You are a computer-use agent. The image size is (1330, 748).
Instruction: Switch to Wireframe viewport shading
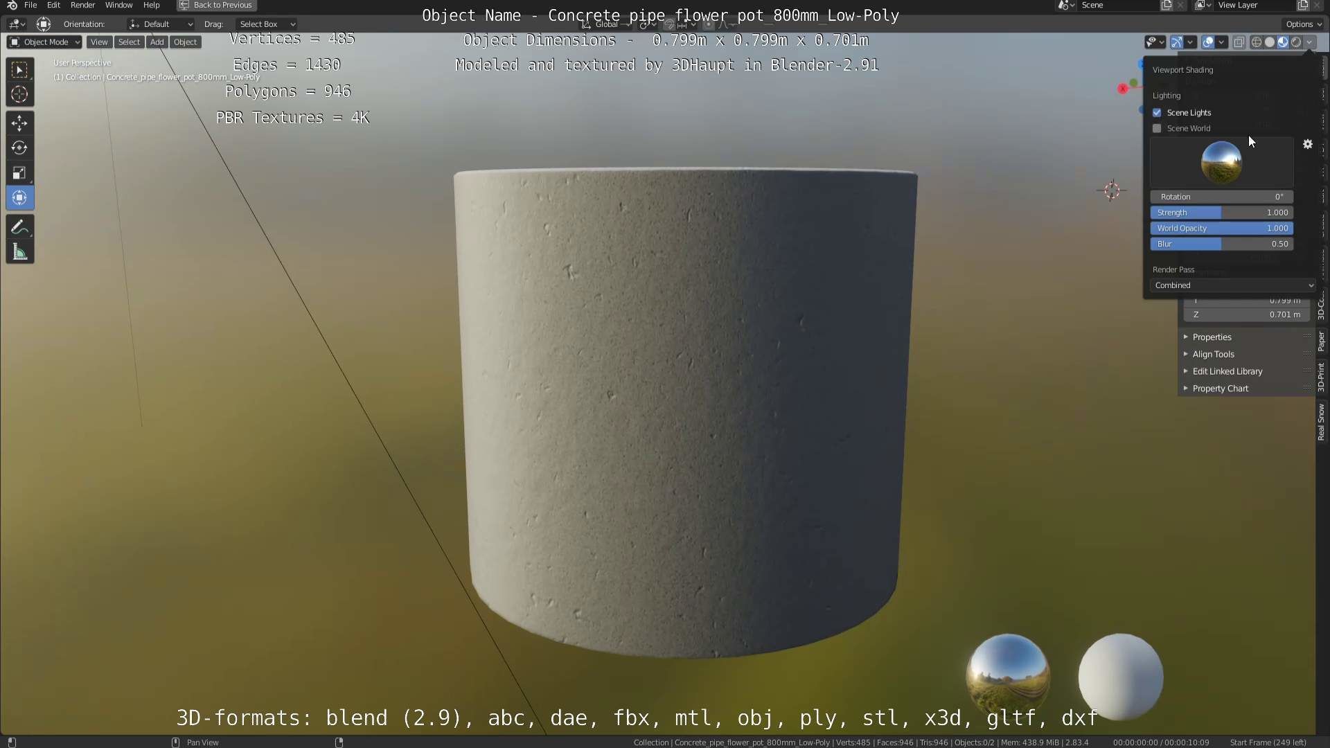point(1256,42)
